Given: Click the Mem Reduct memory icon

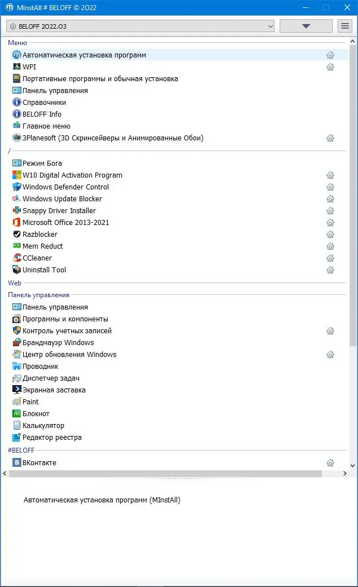Looking at the screenshot, I should 16,246.
